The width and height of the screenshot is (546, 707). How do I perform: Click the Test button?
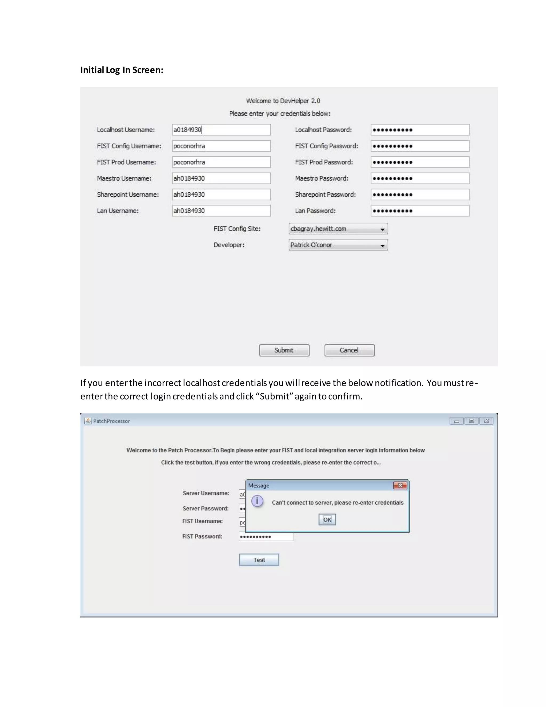tap(259, 560)
